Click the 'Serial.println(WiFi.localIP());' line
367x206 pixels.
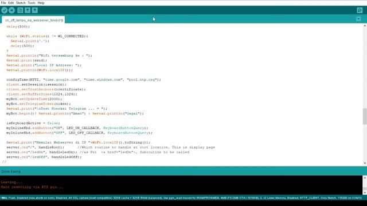pos(40,70)
